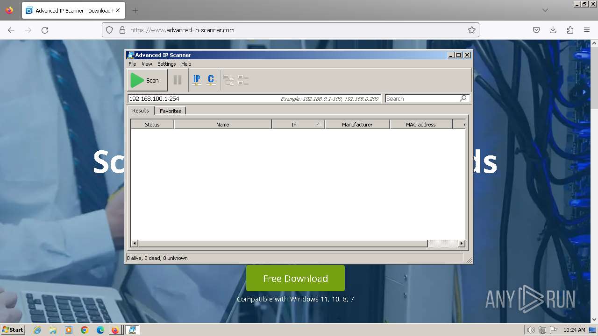Click the Action Center flag icon
This screenshot has width=598, height=336.
[554, 330]
